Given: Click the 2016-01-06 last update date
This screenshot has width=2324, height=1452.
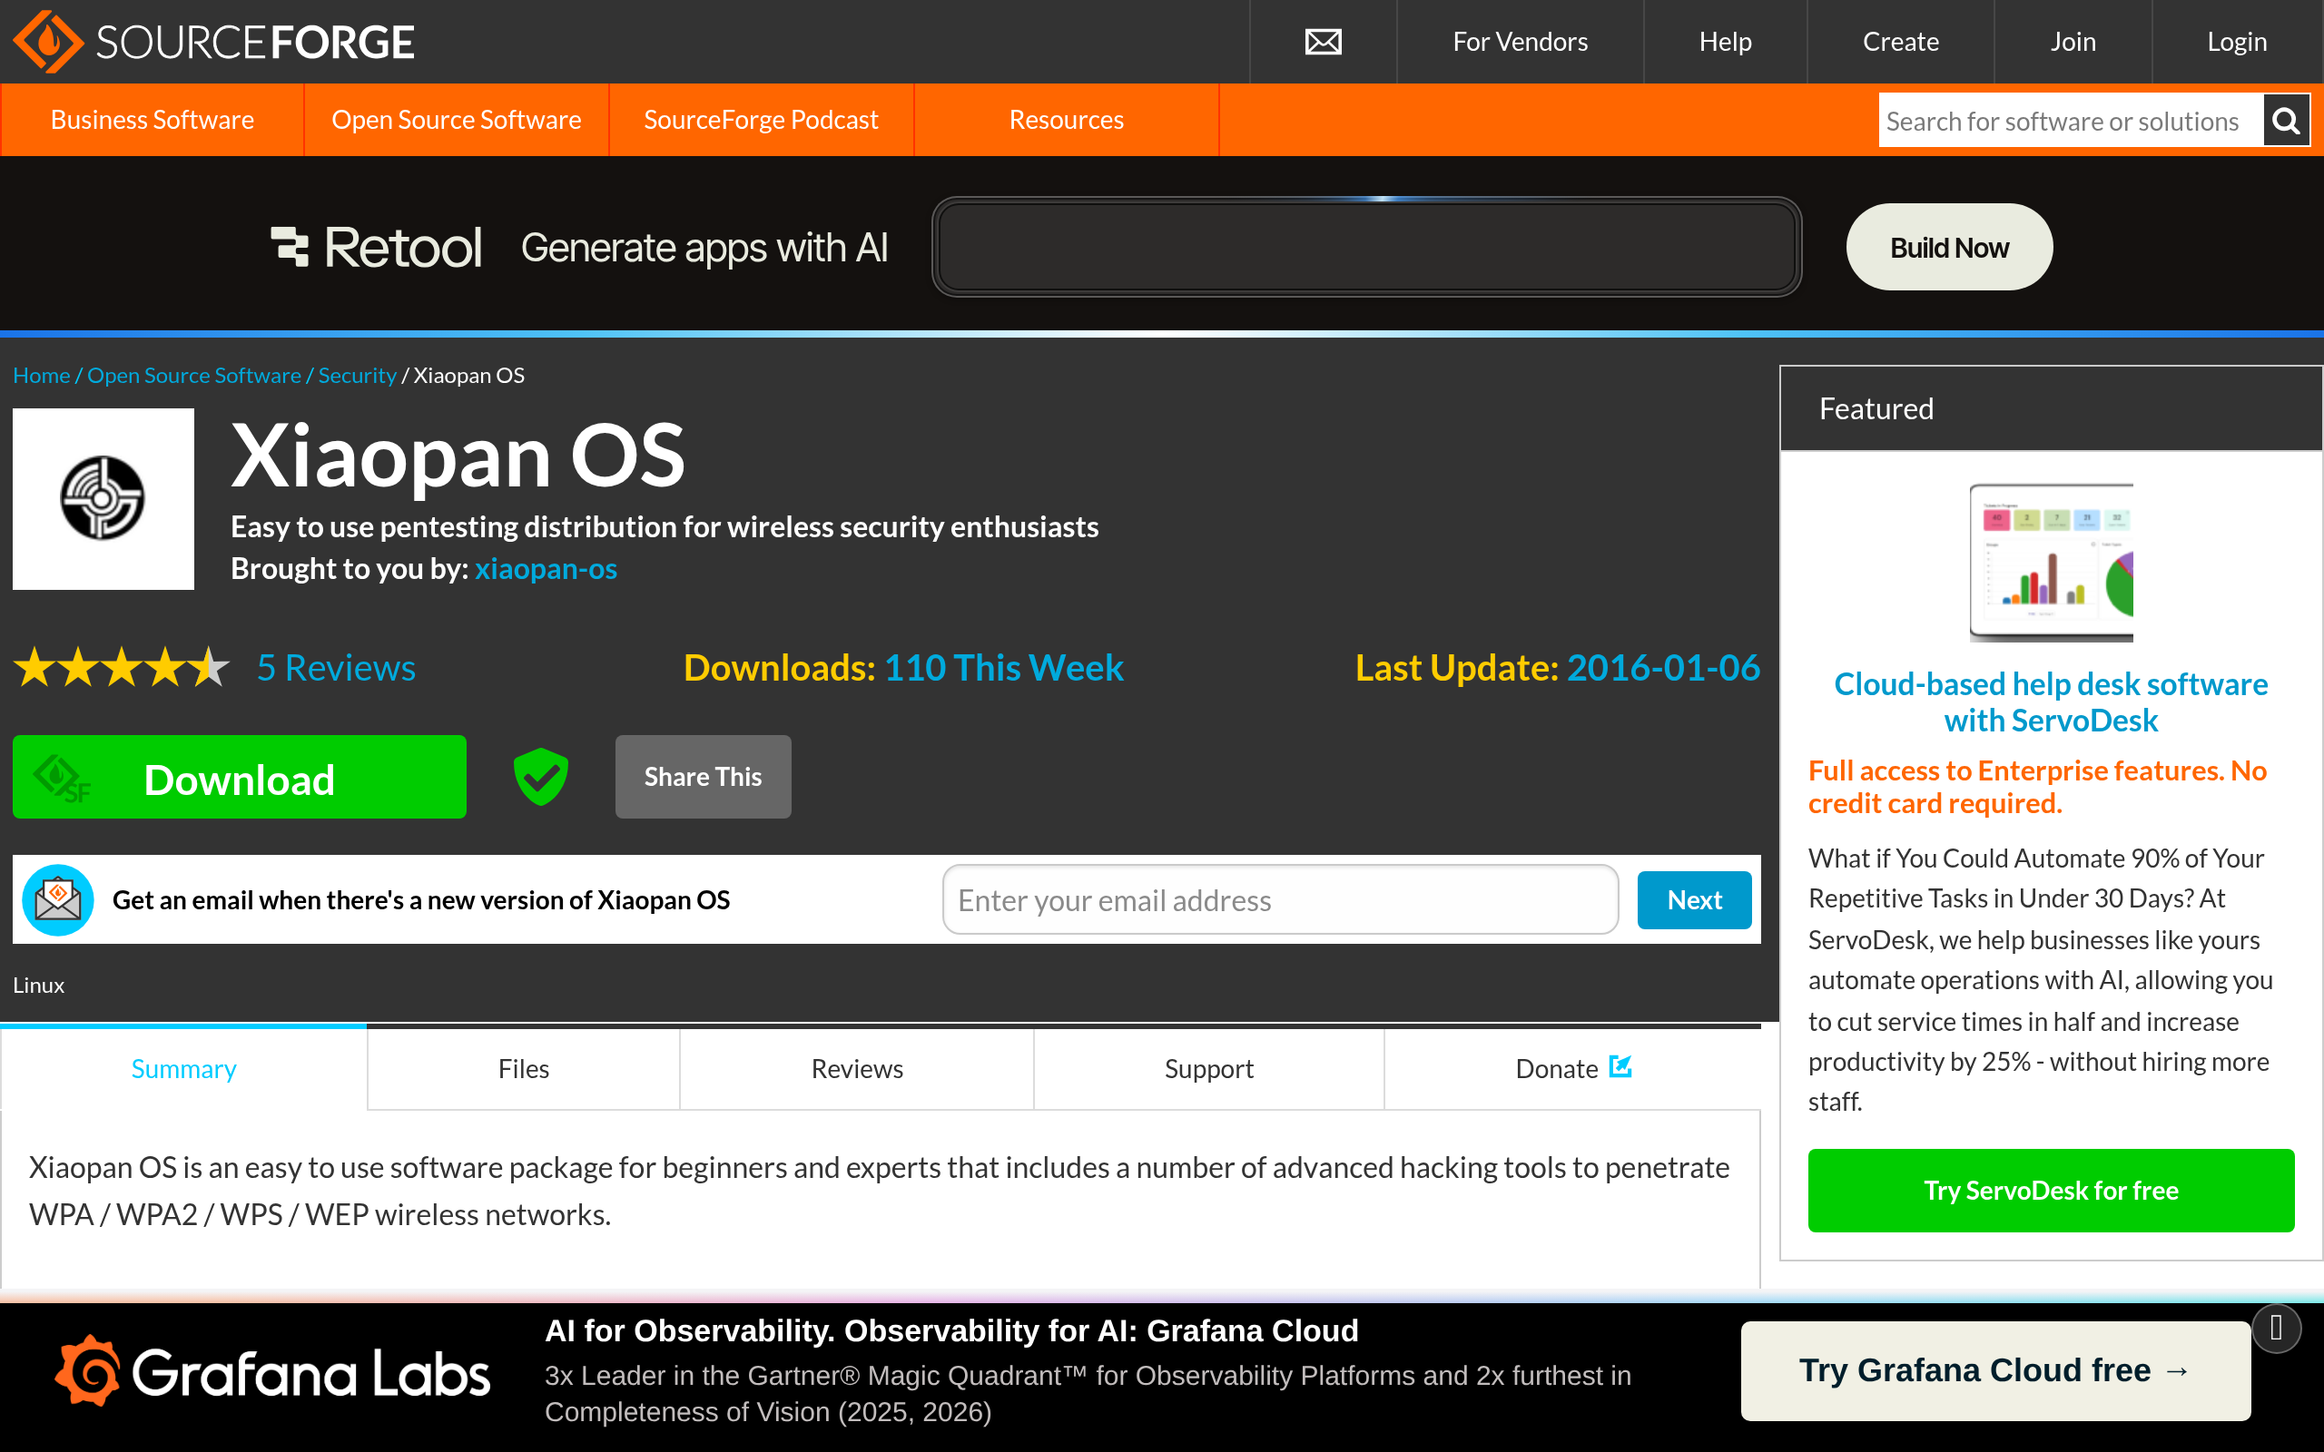Looking at the screenshot, I should (x=1663, y=667).
